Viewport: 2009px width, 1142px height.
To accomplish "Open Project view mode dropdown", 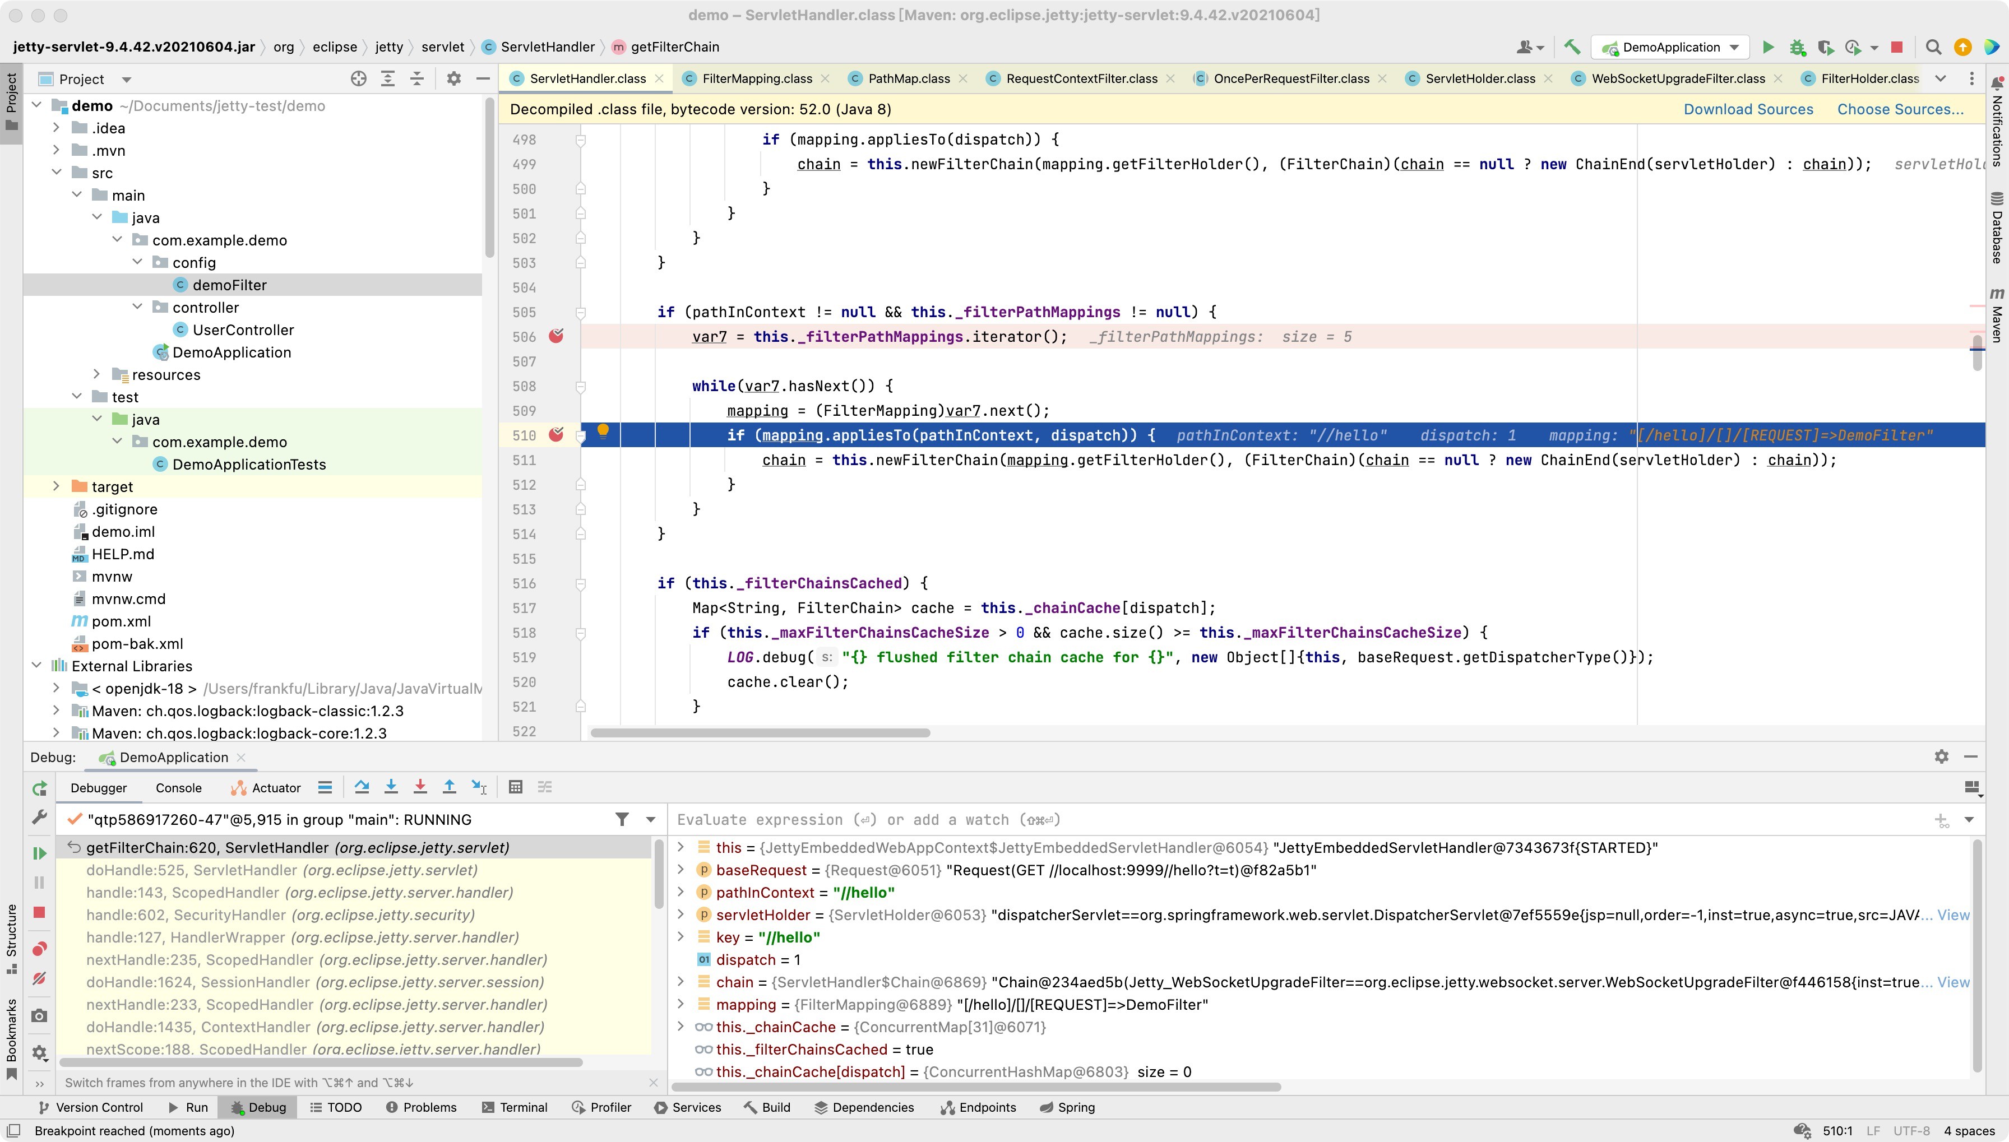I will coord(126,79).
